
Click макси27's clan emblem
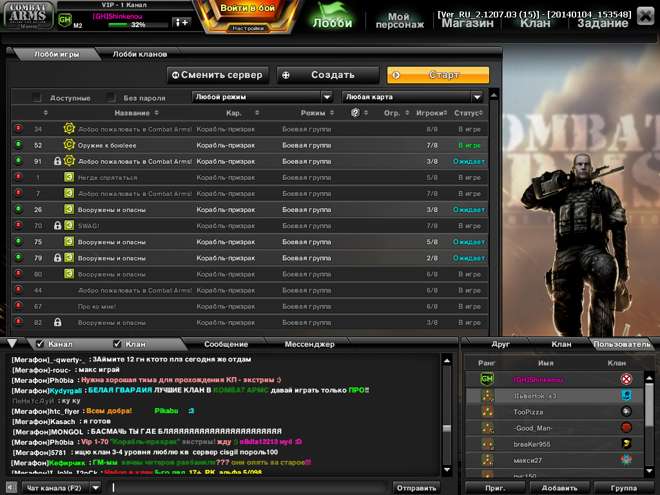pos(626,460)
